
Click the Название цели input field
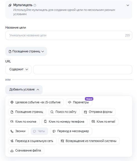coord(69,36)
